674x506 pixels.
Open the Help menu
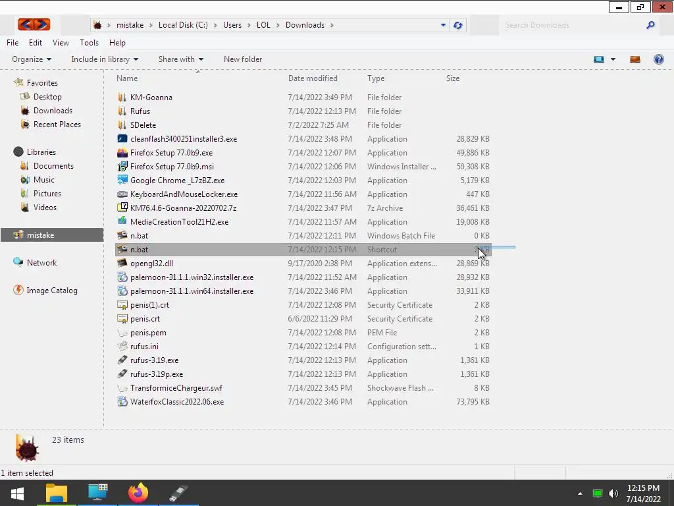[117, 43]
